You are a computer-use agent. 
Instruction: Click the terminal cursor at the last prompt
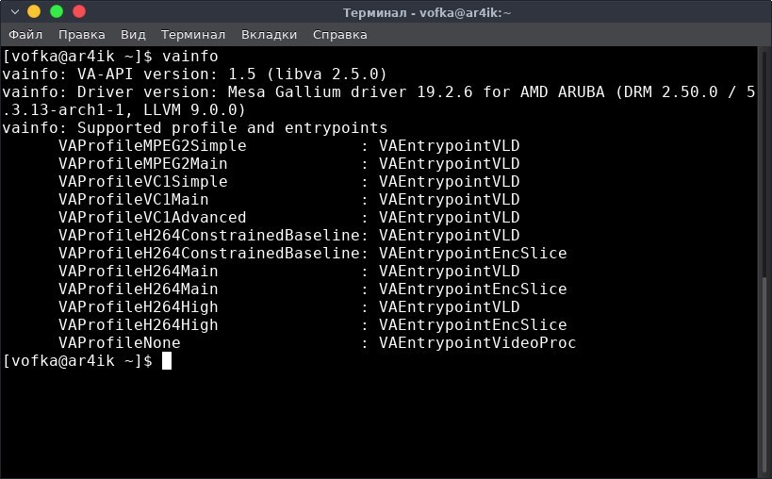coord(167,361)
